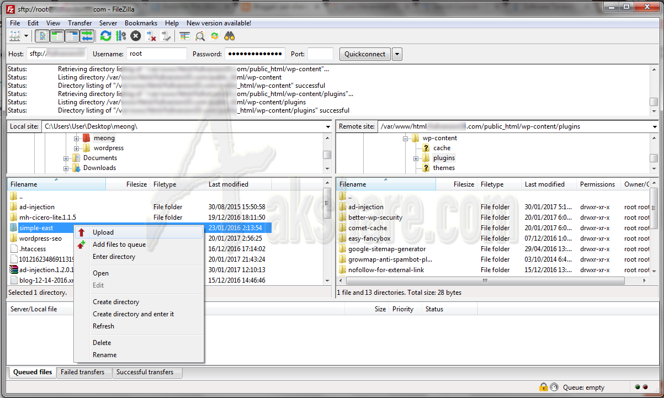Image resolution: width=664 pixels, height=398 pixels.
Task: Open remote file search binoculars icon
Action: (230, 36)
